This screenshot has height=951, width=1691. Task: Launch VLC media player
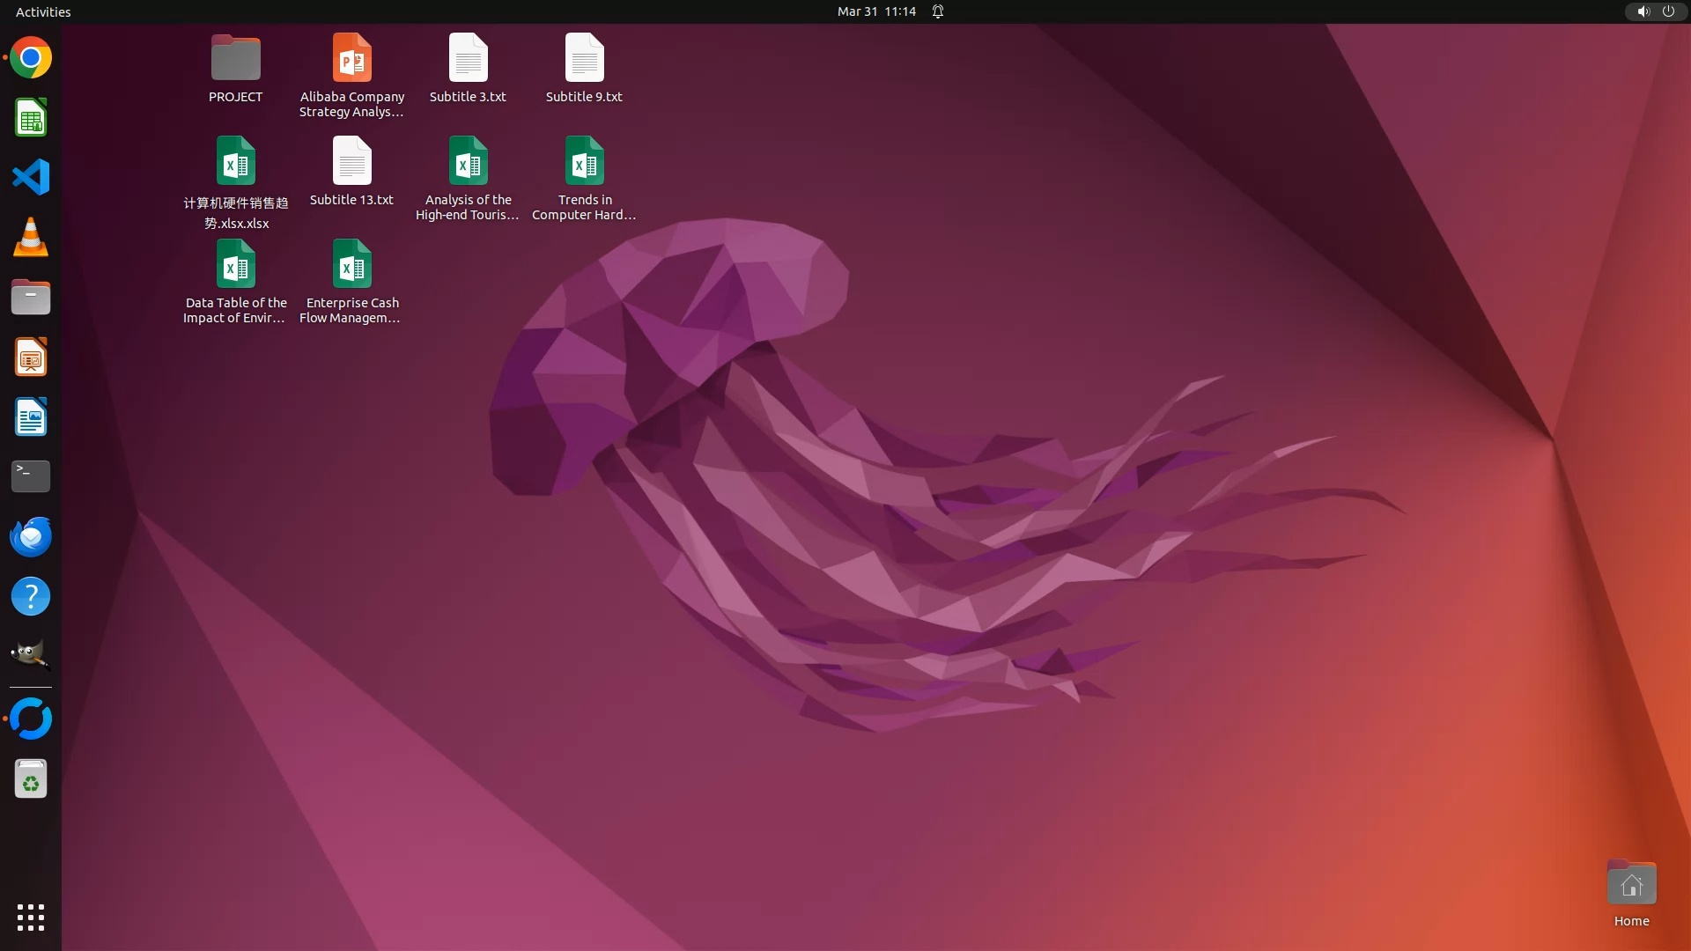click(x=31, y=237)
